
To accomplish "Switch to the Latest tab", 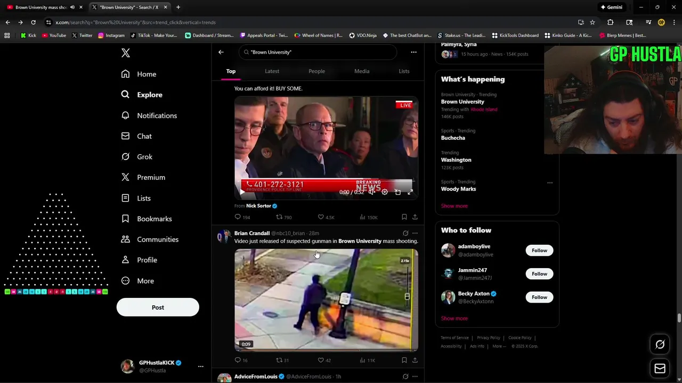I will point(272,71).
